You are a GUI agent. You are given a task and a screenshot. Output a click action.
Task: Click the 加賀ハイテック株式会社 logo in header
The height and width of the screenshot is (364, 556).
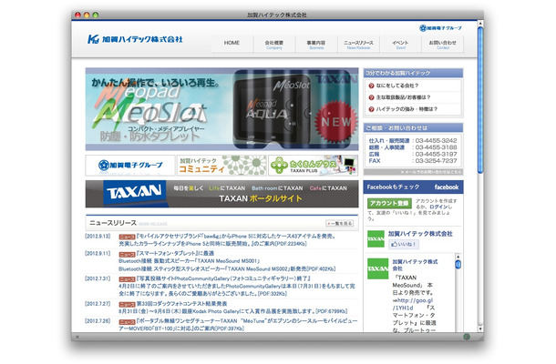[135, 39]
